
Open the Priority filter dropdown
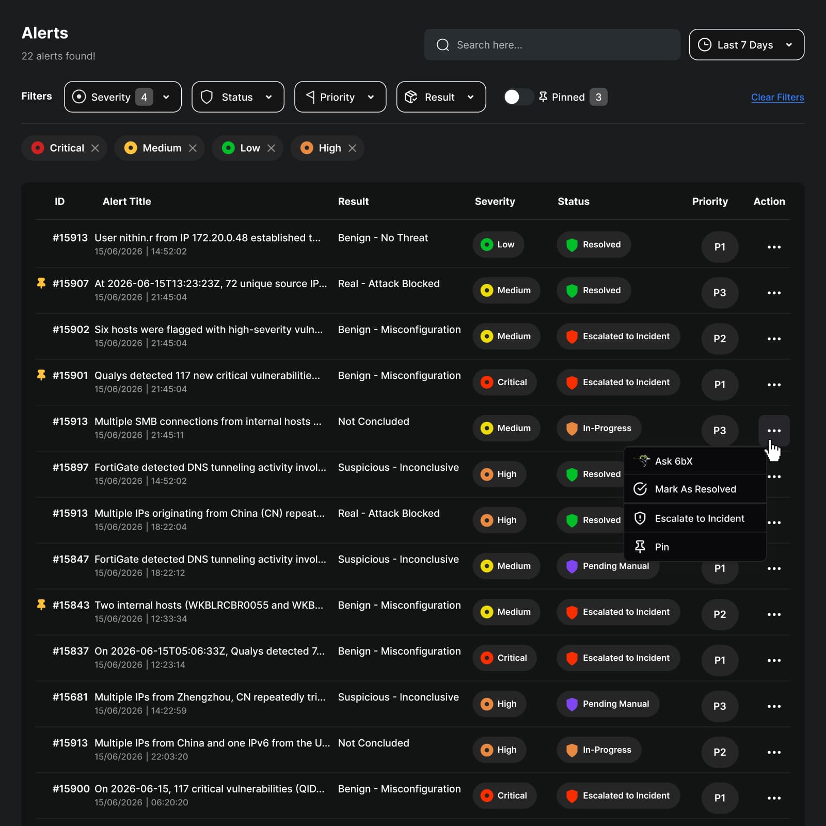(340, 97)
